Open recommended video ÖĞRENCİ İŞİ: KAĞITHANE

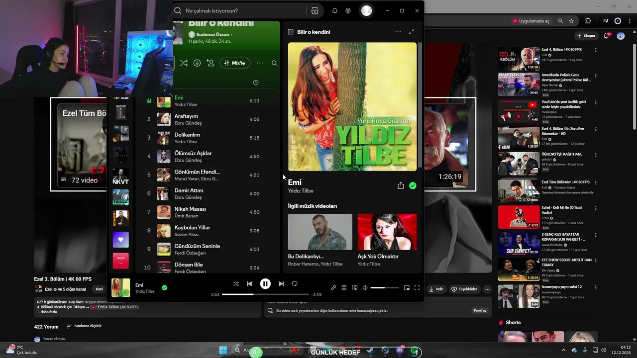click(x=519, y=163)
